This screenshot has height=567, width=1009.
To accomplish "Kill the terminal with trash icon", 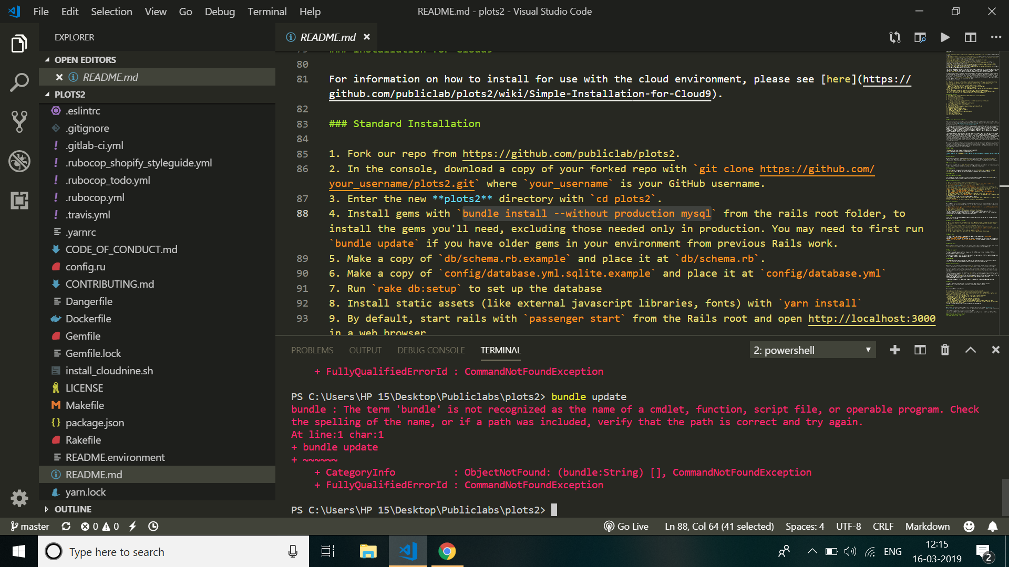I will click(x=945, y=350).
